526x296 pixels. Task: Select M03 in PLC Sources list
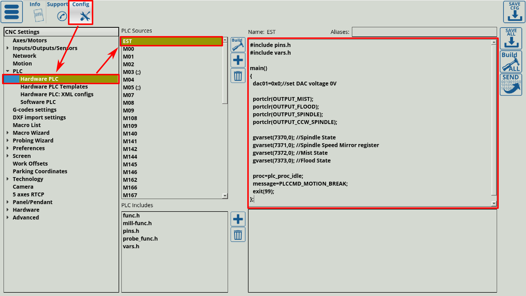pos(132,72)
